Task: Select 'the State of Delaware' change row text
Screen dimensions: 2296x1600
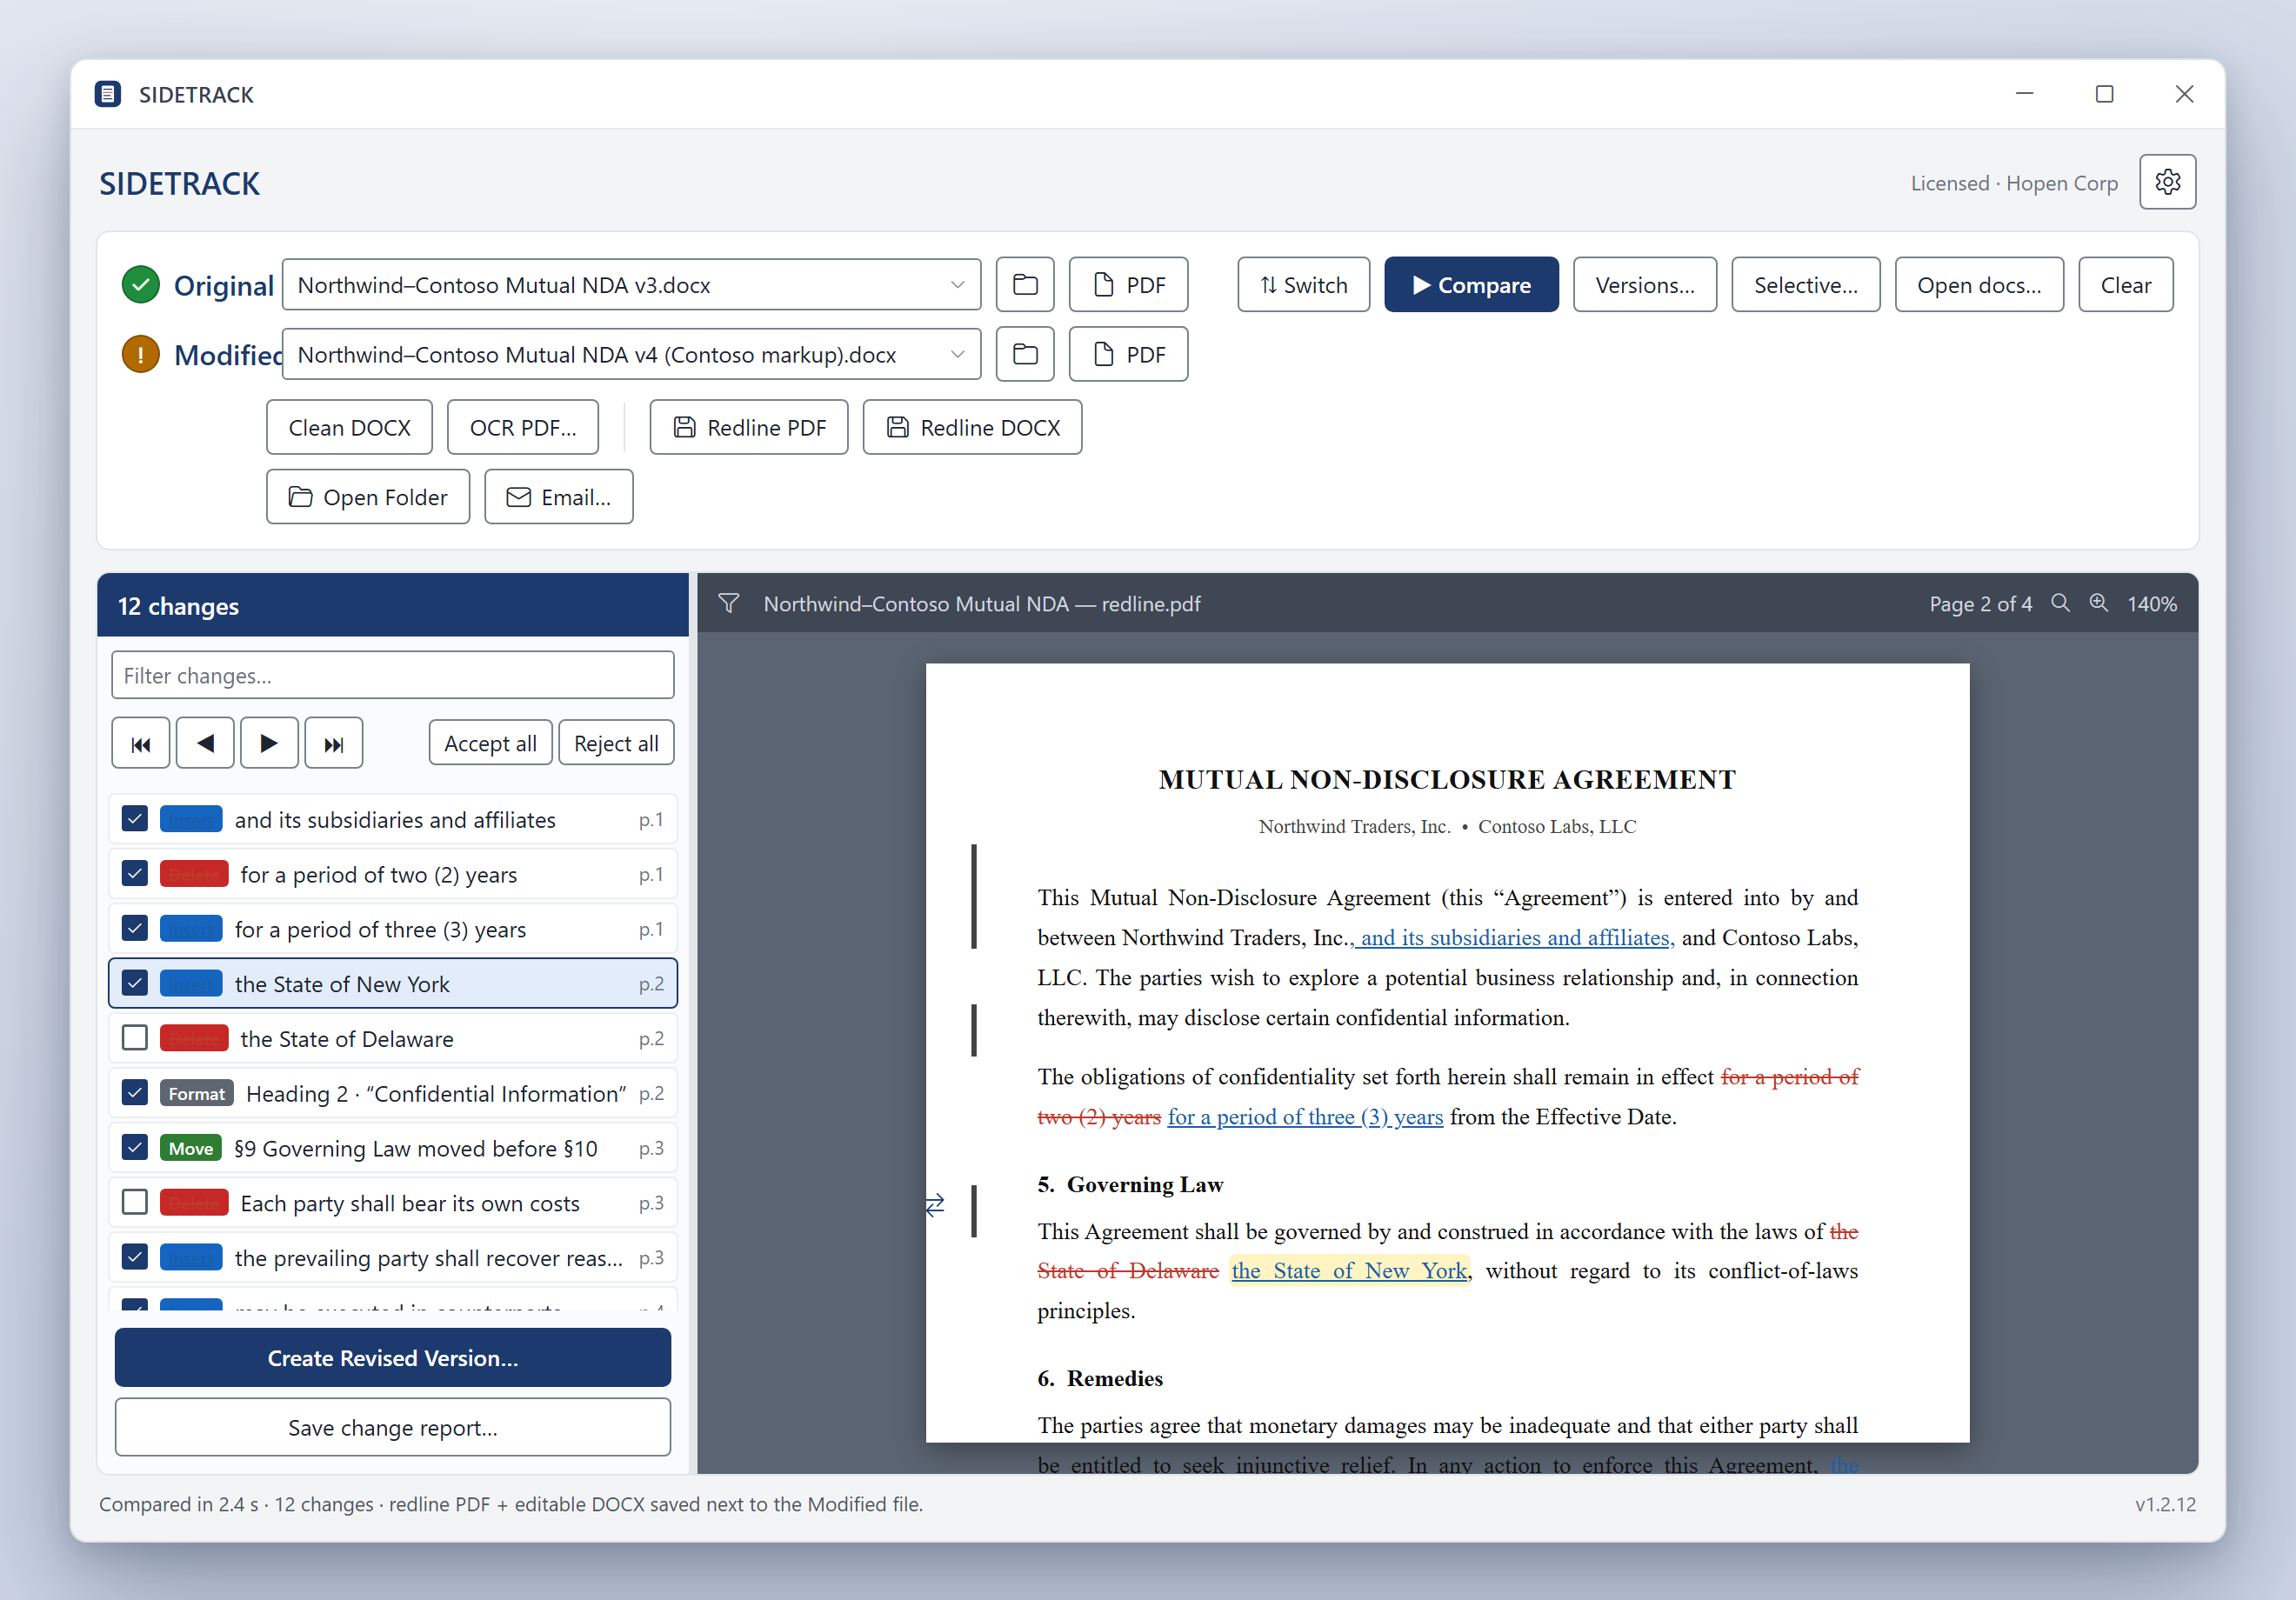Action: click(347, 1039)
